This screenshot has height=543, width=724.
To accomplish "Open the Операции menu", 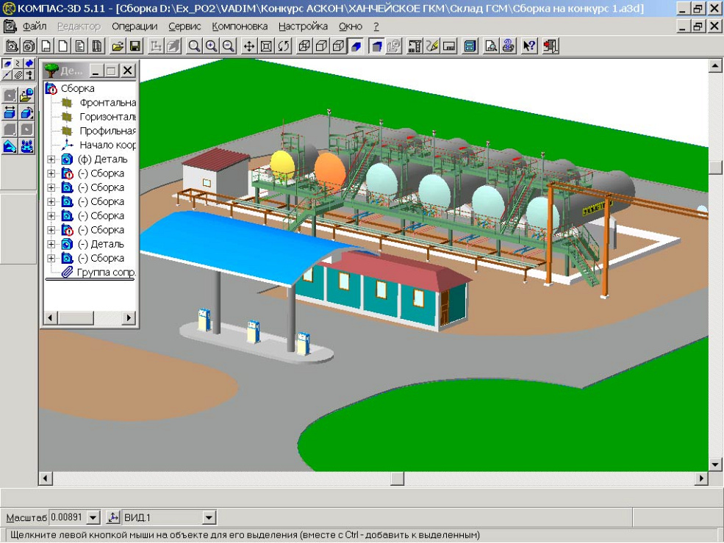I will point(135,26).
